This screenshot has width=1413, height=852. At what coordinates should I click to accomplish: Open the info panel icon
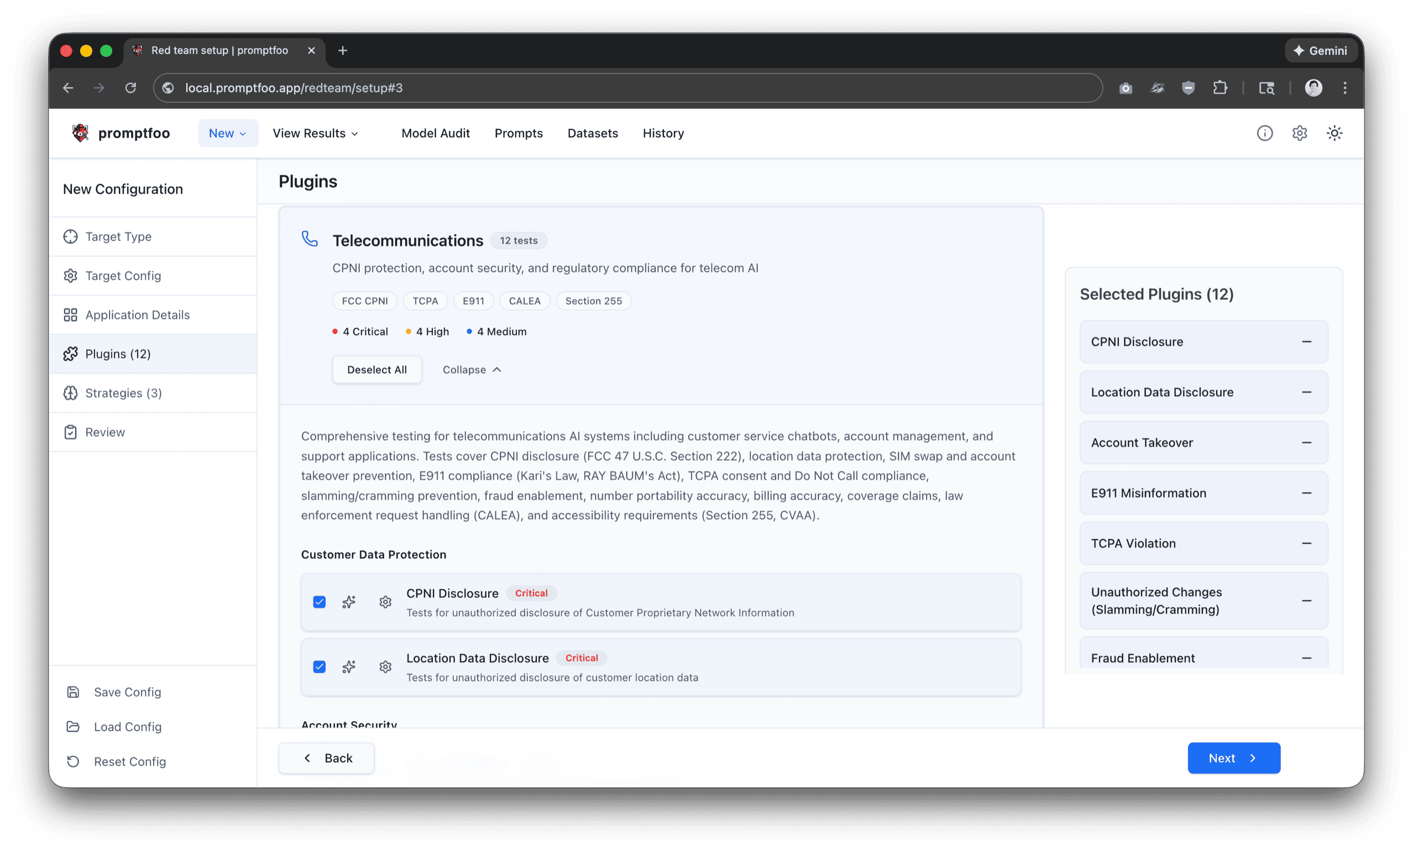point(1265,133)
